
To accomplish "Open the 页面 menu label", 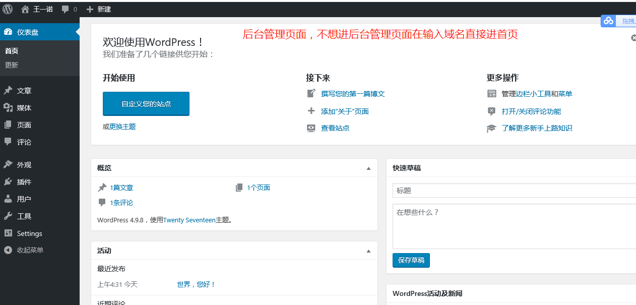I will 24,125.
